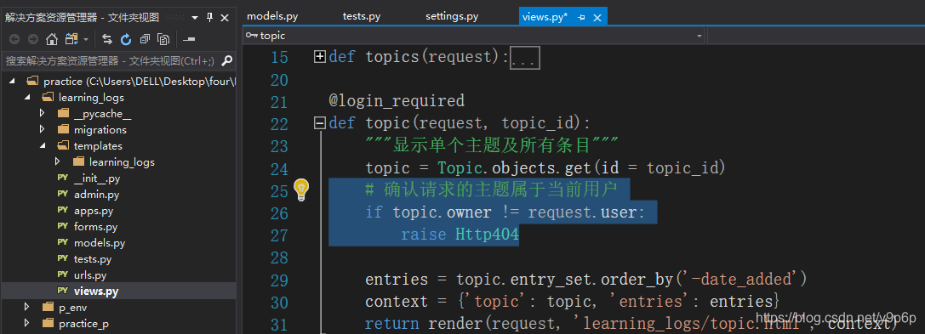Open the lightbulb quick actions
The image size is (925, 334).
click(301, 189)
